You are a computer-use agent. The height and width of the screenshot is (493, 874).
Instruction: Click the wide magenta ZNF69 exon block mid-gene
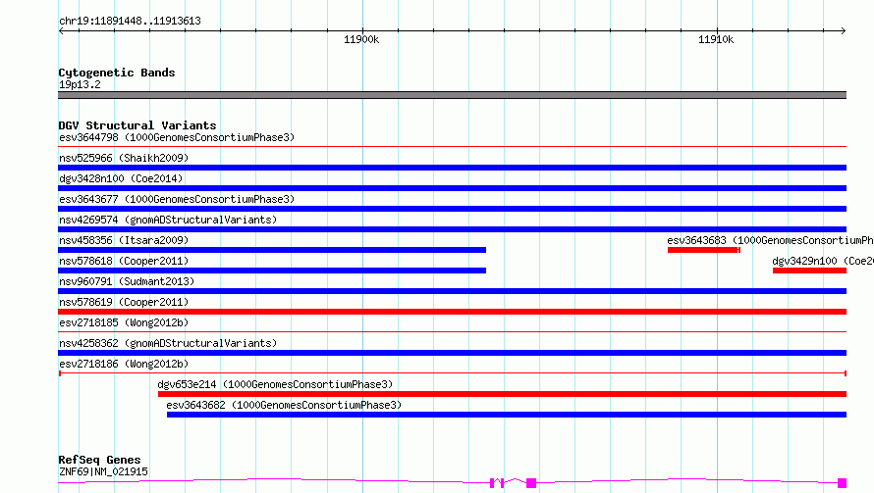[x=531, y=483]
